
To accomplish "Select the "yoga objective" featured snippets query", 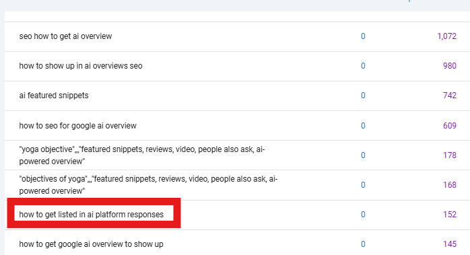I will tap(142, 155).
